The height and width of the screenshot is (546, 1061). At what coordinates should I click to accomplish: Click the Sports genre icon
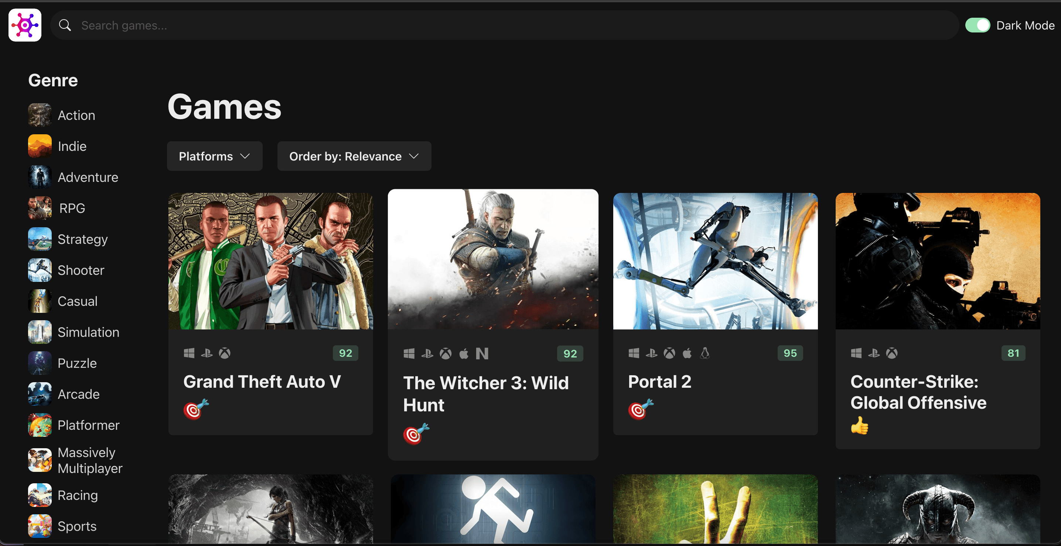(x=40, y=526)
